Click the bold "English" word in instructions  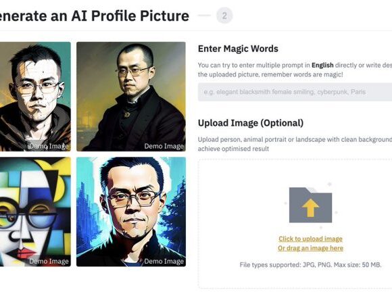tap(322, 66)
